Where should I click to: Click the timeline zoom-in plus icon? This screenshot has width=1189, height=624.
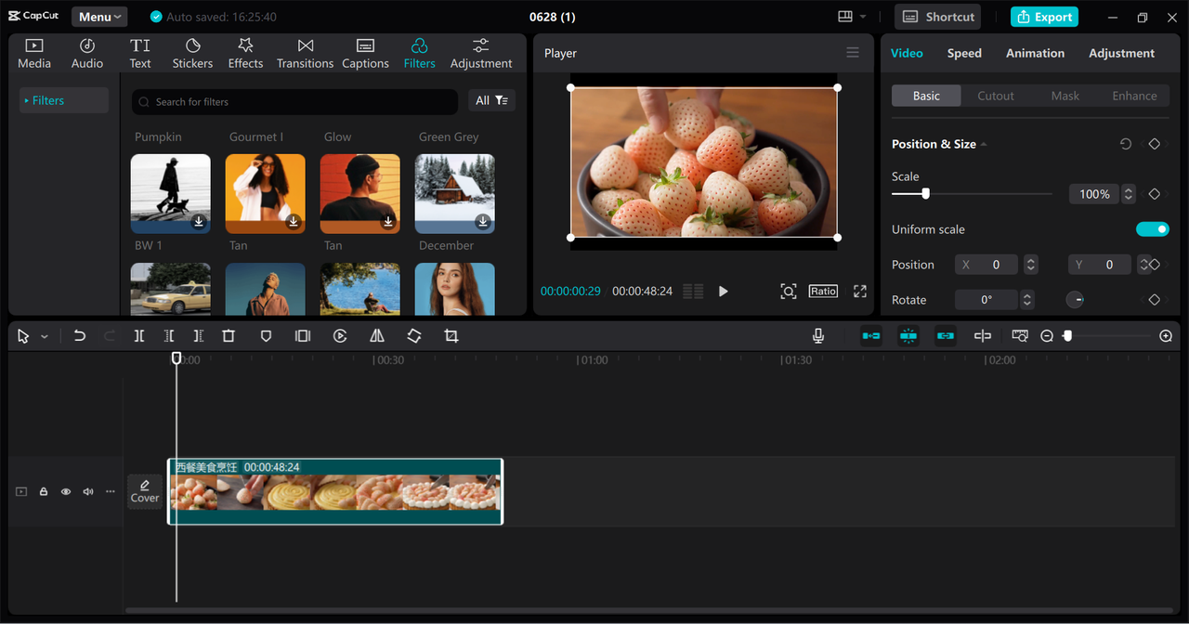(1166, 336)
